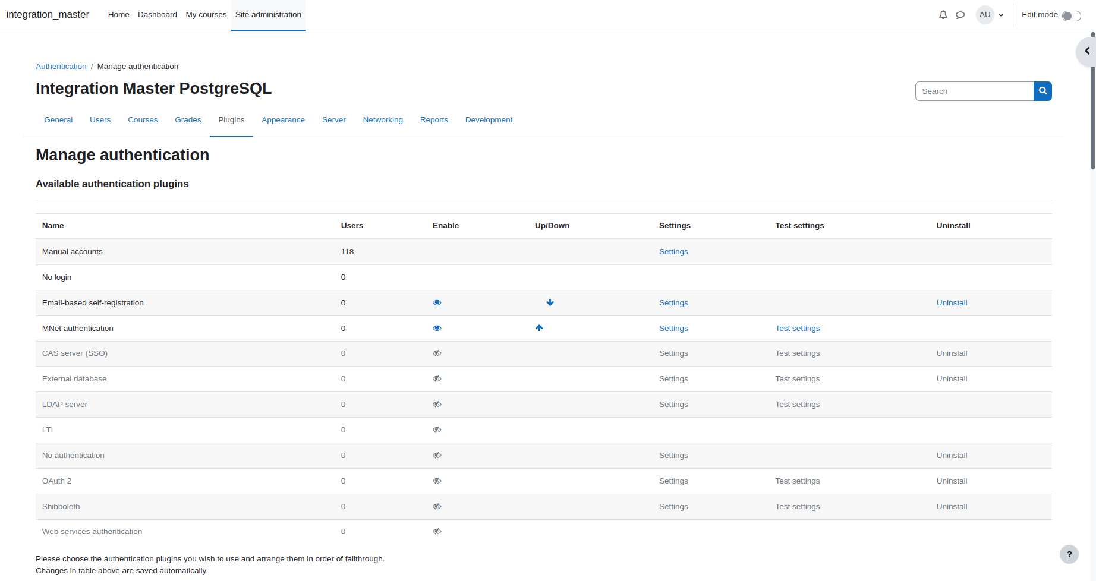Open Settings for CAS server (SSO)
Viewport: 1096px width, 581px height.
(x=673, y=353)
